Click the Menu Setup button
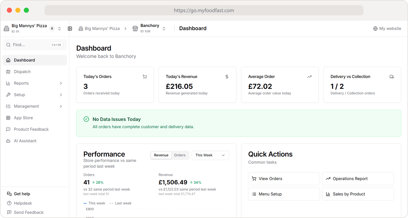Image resolution: width=408 pixels, height=218 pixels. 284,194
